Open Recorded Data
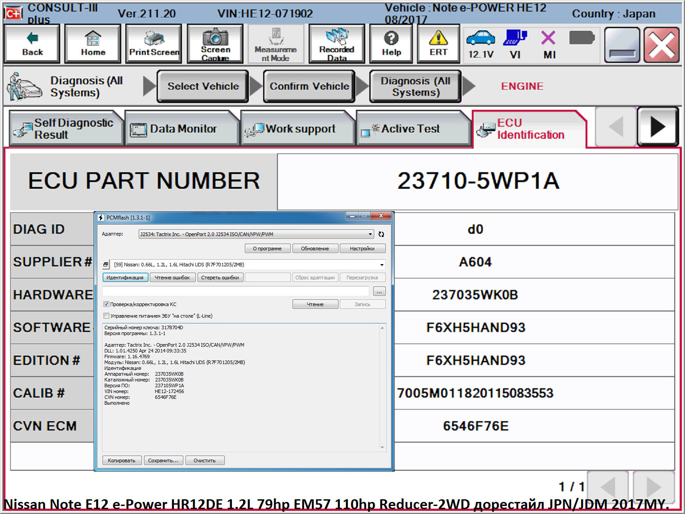This screenshot has width=685, height=514. click(337, 43)
